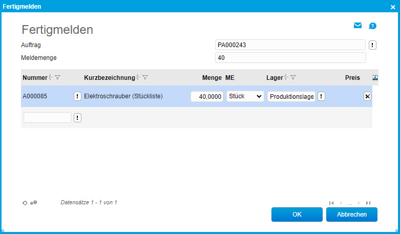Open the Stück unit dropdown
This screenshot has width=400, height=234.
(245, 96)
